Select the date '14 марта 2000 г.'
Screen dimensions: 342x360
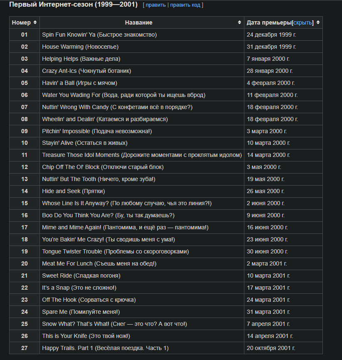tap(268, 155)
